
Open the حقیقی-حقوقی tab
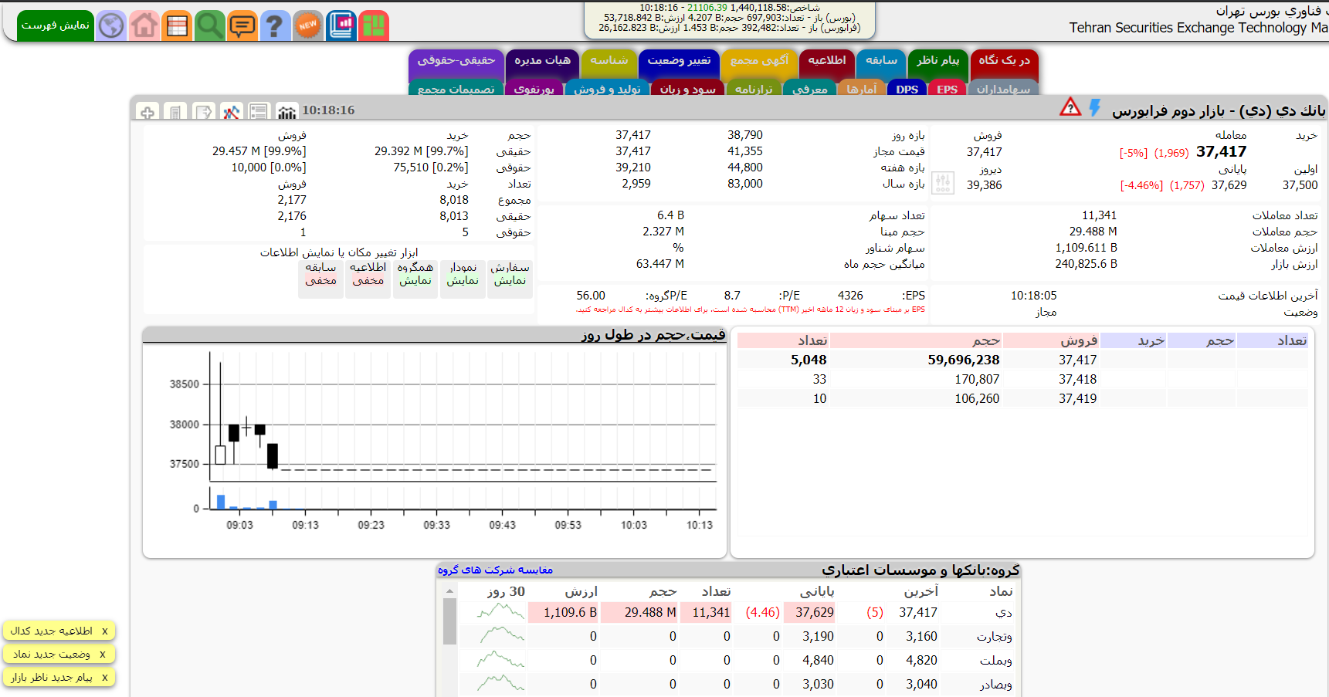point(456,61)
